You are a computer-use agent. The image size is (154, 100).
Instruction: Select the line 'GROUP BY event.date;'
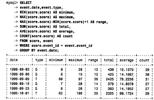[39, 51]
